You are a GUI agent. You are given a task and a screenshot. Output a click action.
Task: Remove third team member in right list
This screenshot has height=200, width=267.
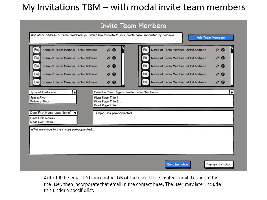[x=223, y=66]
